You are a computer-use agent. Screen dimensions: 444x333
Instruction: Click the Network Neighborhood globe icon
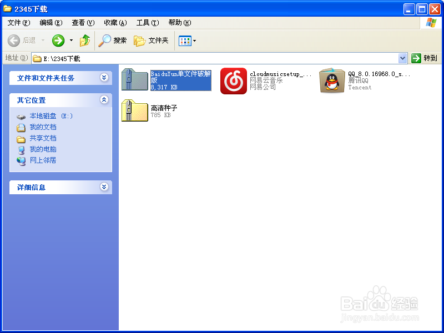(x=21, y=161)
